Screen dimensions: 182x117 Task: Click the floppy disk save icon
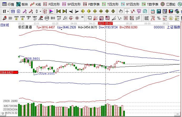pyautogui.click(x=171, y=11)
